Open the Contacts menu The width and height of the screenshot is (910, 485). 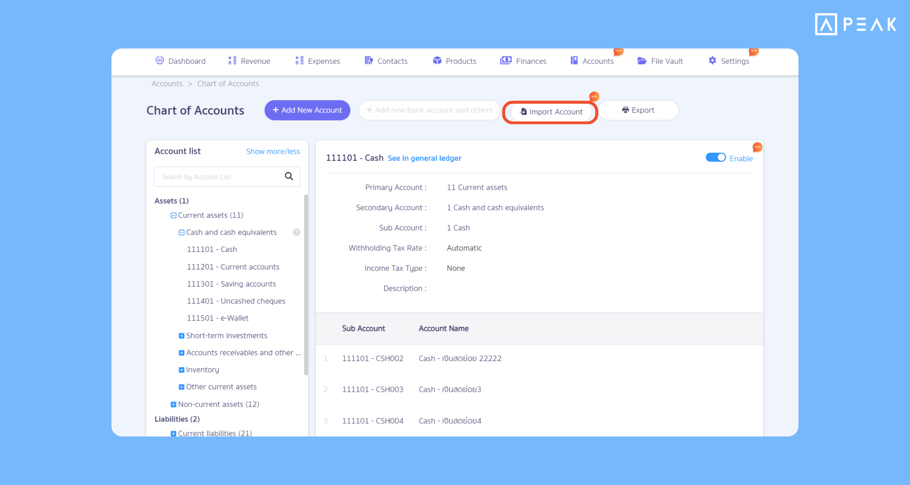pyautogui.click(x=386, y=61)
